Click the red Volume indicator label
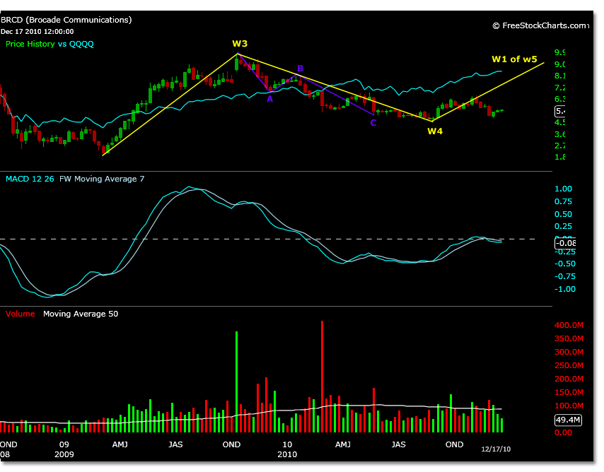Viewport: 604px width, 472px height. [x=20, y=313]
